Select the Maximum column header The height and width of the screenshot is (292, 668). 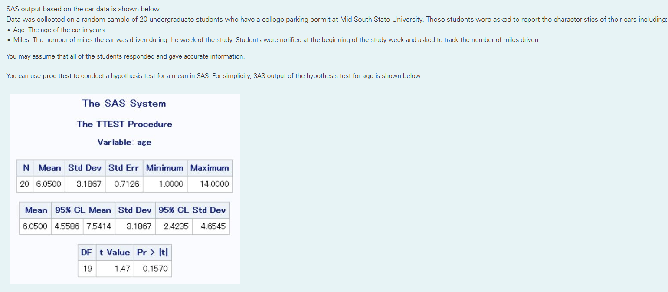coord(210,167)
